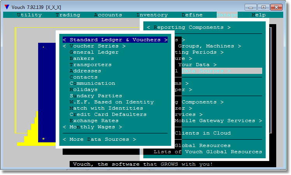Expand Reporting Components at top of Manage menu
The image size is (291, 175).
tap(189, 27)
